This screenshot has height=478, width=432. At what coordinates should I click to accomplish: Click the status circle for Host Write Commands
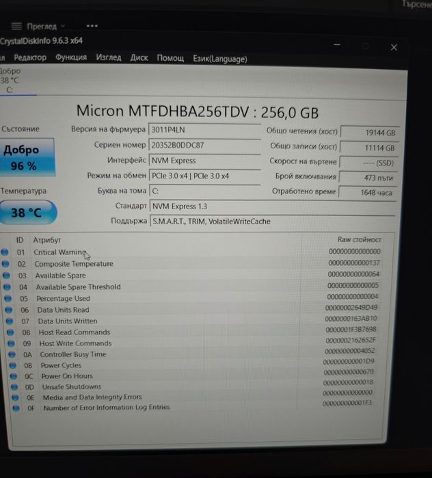point(11,343)
